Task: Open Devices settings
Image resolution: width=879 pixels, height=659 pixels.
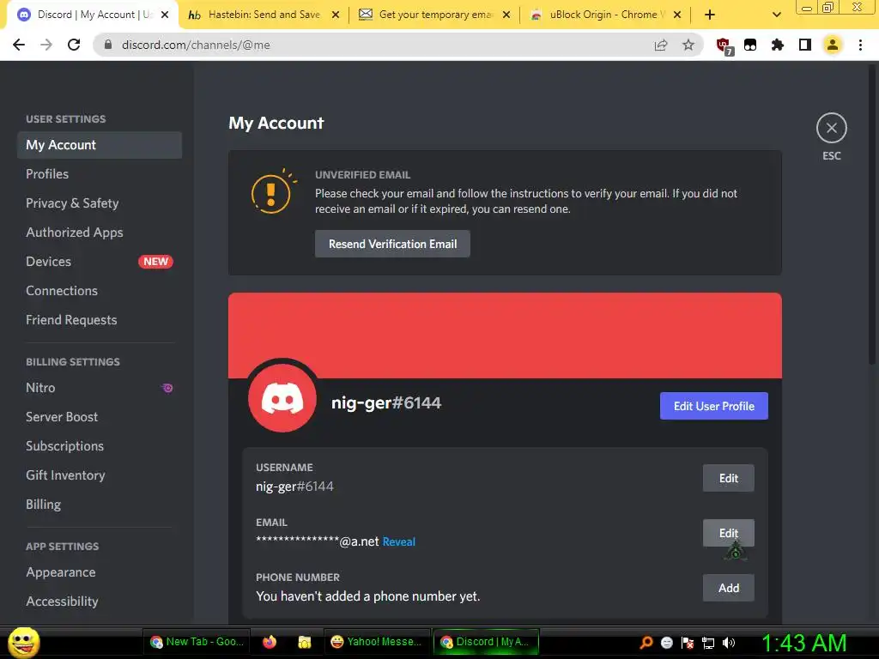Action: point(100,261)
